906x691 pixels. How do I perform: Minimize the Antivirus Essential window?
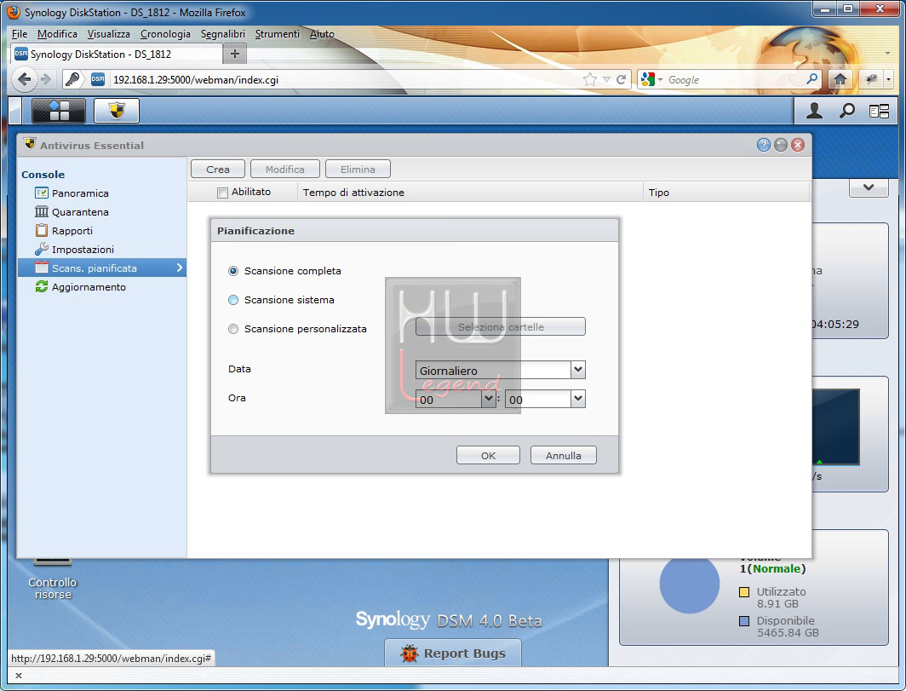pyautogui.click(x=781, y=145)
